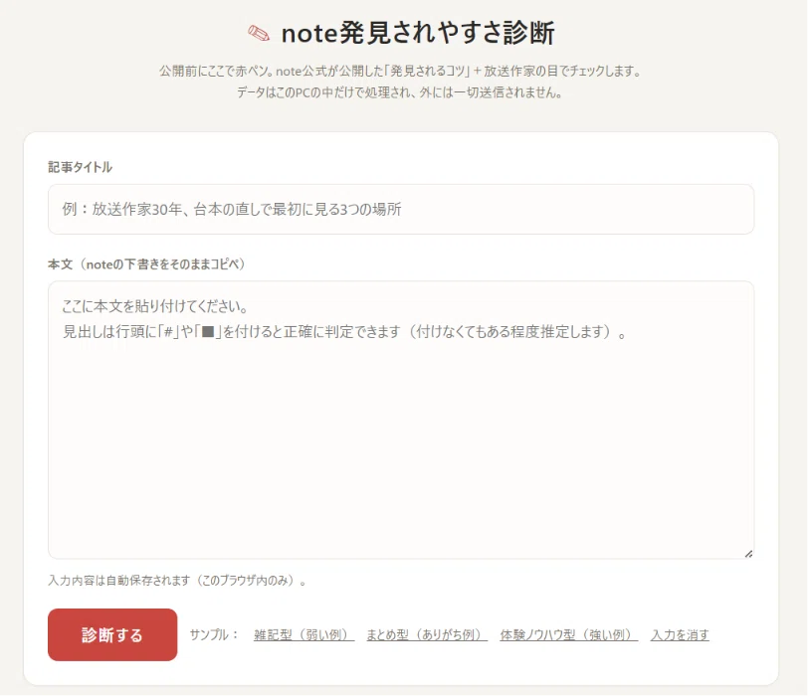Select the note発見されやすさ診断 heading text
The width and height of the screenshot is (808, 696).
coord(418,34)
